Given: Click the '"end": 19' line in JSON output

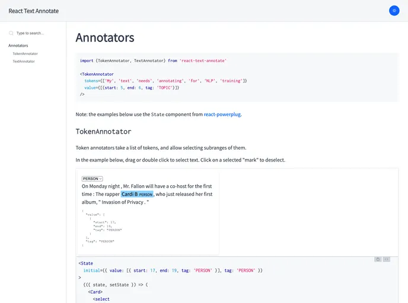Looking at the screenshot, I should point(103,226).
